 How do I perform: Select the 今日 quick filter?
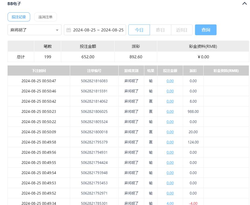pos(139,30)
